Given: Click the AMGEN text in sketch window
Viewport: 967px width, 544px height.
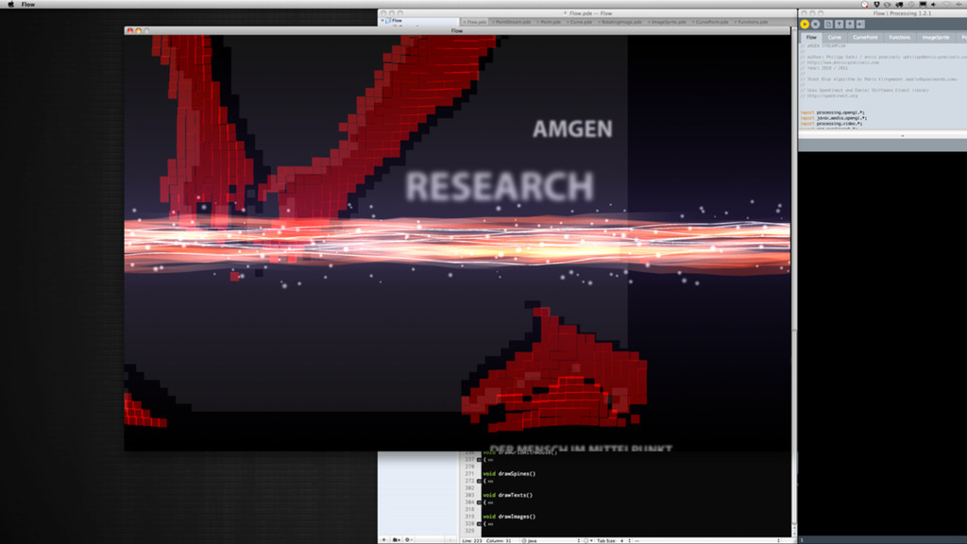Looking at the screenshot, I should pyautogui.click(x=573, y=128).
